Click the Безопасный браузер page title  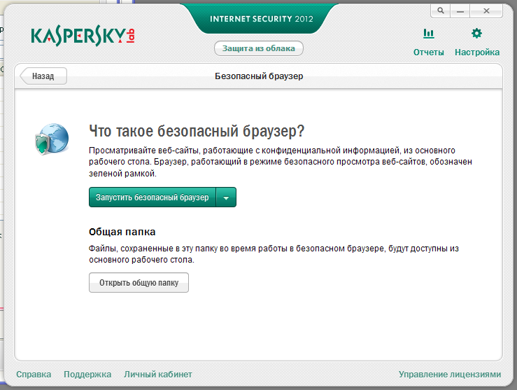[259, 76]
